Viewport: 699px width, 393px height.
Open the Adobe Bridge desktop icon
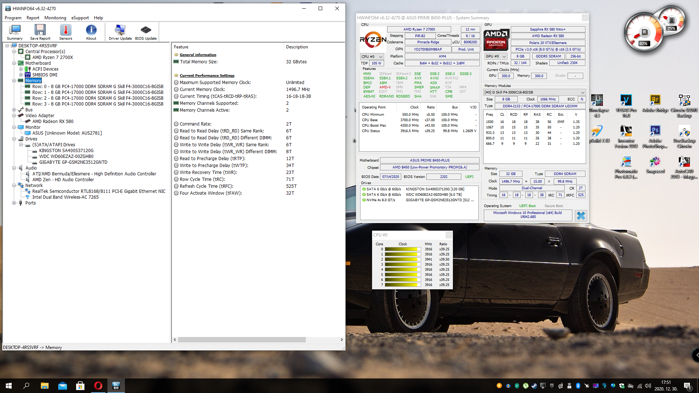[655, 103]
